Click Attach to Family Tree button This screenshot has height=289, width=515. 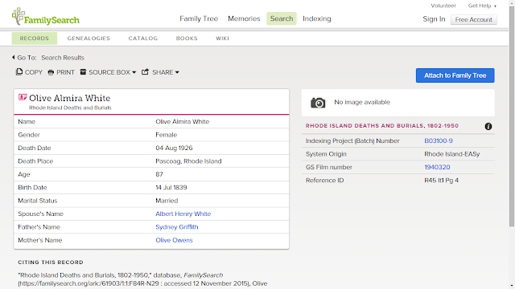click(455, 75)
